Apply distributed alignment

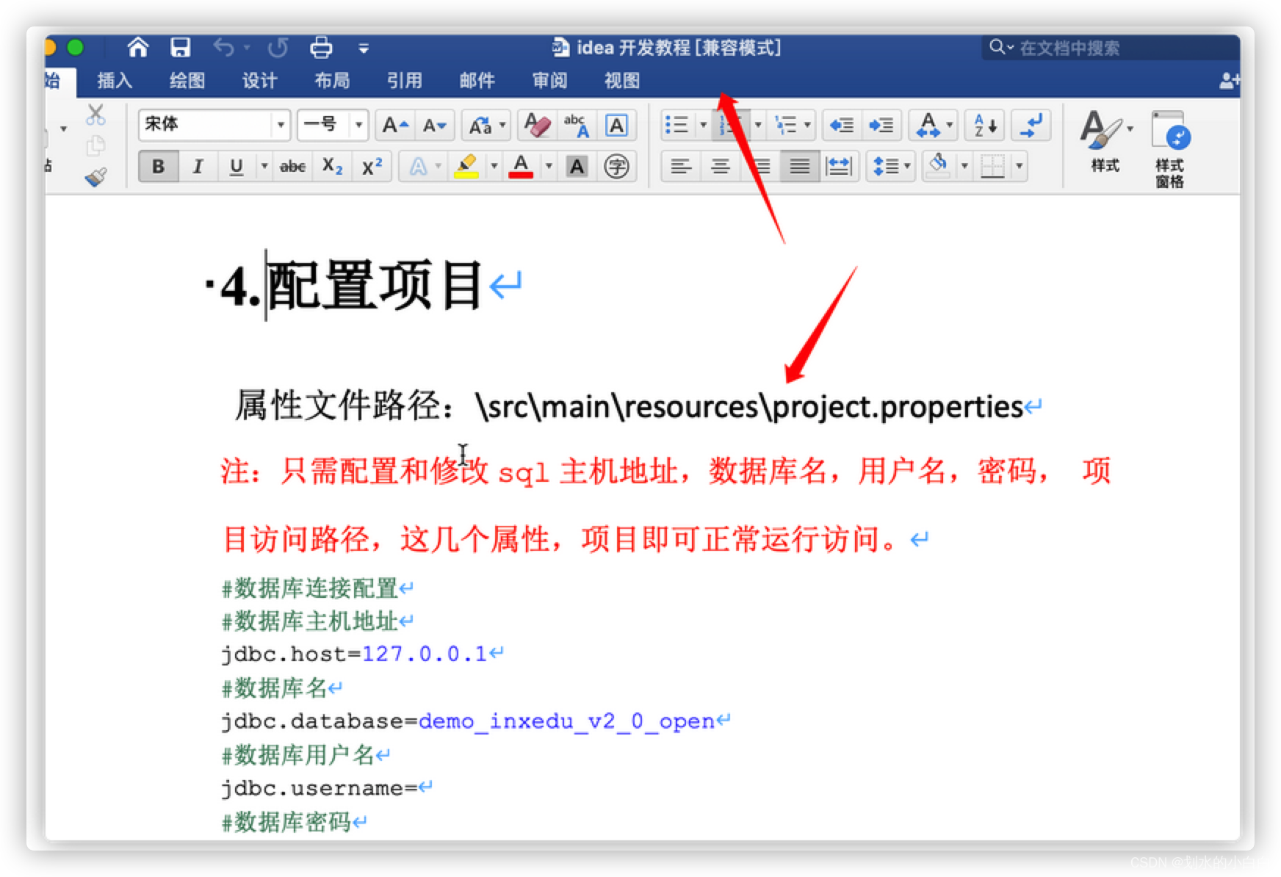[x=839, y=167]
